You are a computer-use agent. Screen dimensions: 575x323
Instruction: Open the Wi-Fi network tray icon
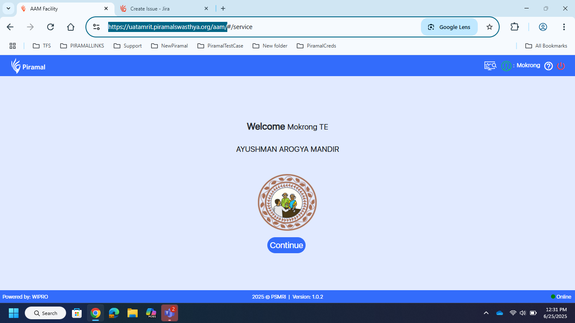[x=513, y=313]
